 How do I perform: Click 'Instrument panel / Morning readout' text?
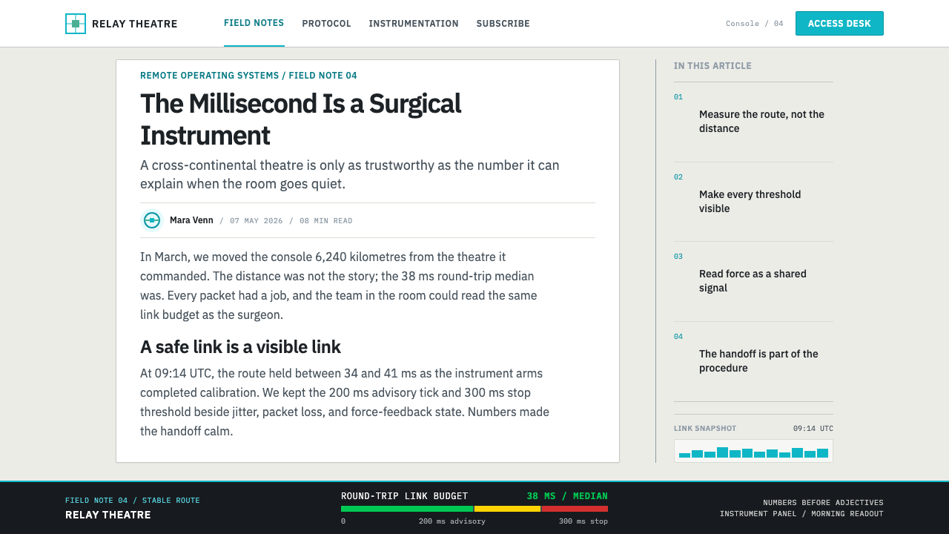(x=801, y=514)
